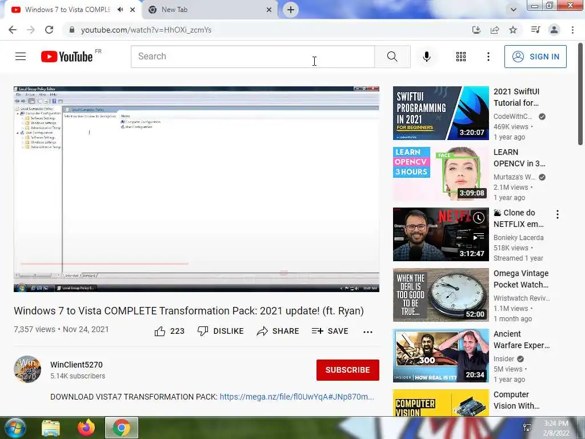Screen dimensions: 585x439
Task: Click pocket watch video thumbnail
Action: coord(440,295)
